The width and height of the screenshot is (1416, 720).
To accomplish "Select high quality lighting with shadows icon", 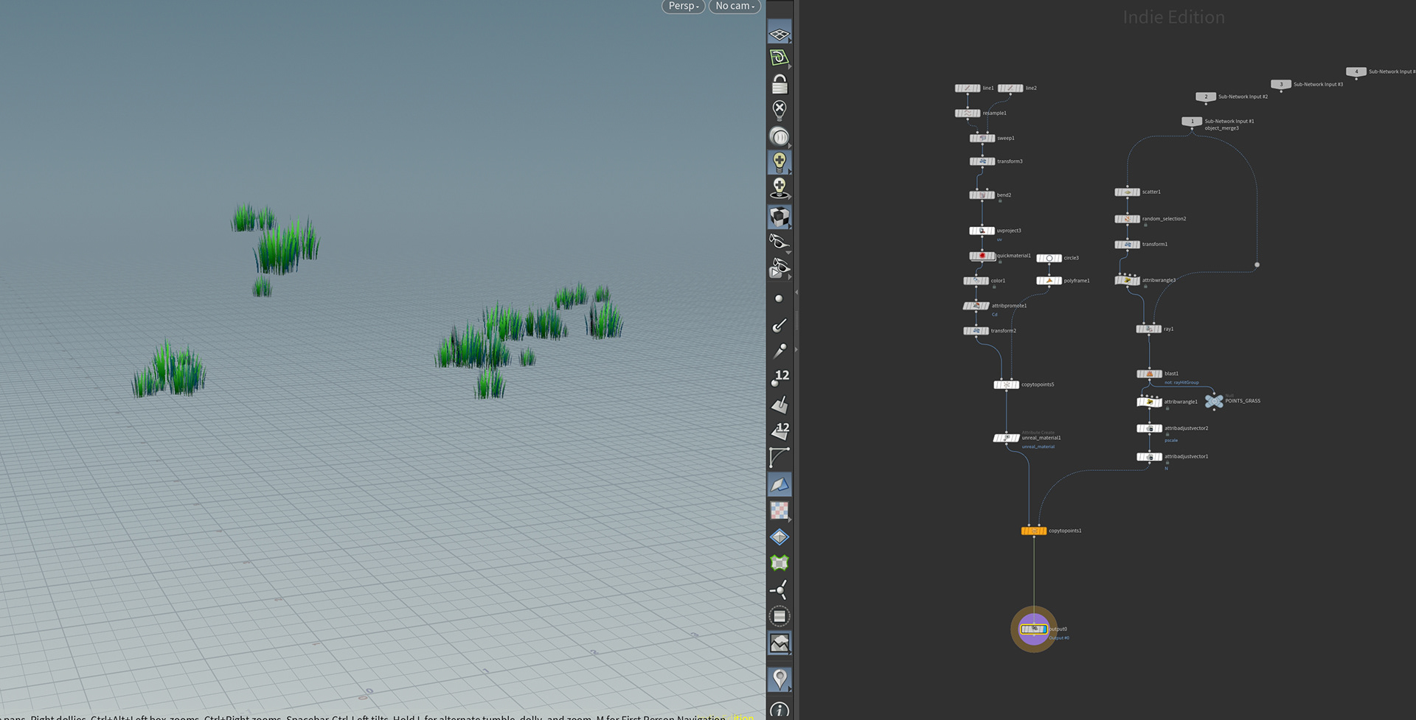I will [x=780, y=188].
